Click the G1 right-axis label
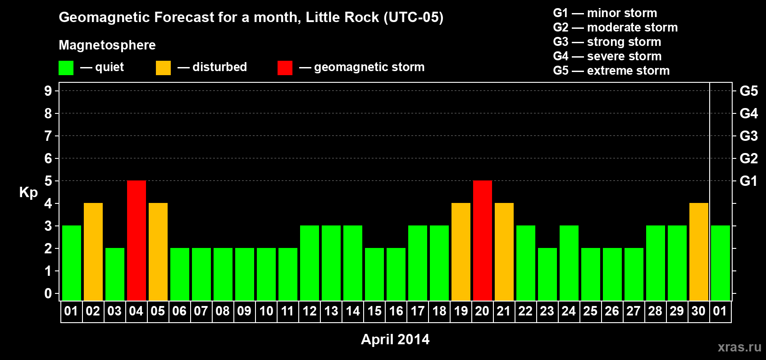Screen dimensions: 766x360 749,181
